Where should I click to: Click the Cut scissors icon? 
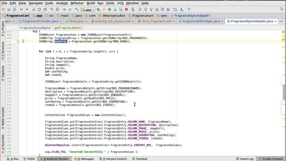(x=34, y=9)
